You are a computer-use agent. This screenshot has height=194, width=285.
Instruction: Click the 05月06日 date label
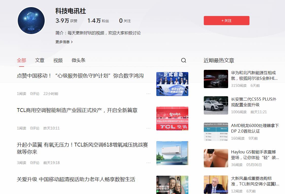click(254, 165)
